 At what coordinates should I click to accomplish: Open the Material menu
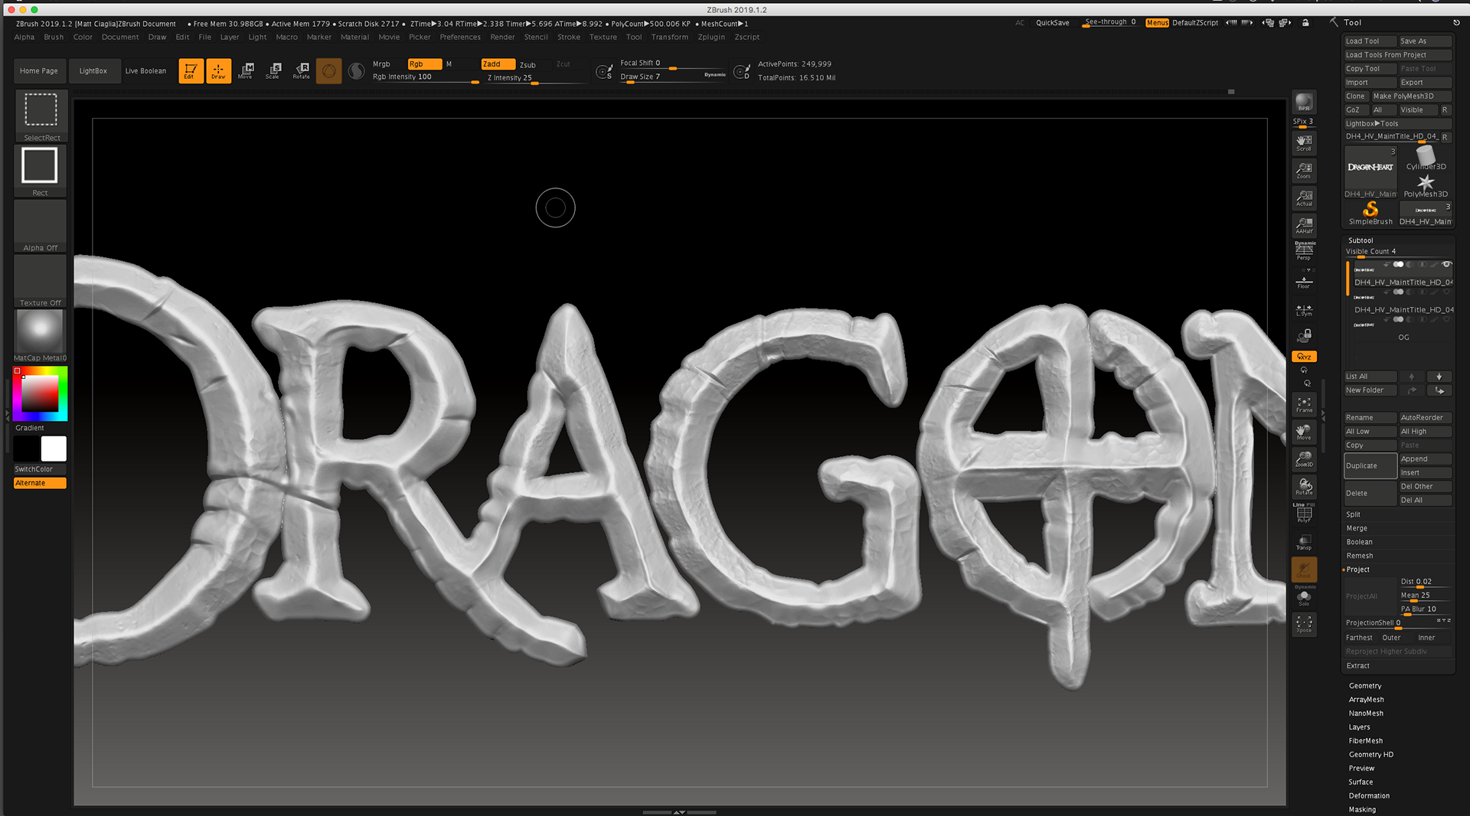coord(354,37)
